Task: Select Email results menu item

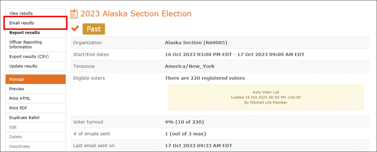Action: 35,23
